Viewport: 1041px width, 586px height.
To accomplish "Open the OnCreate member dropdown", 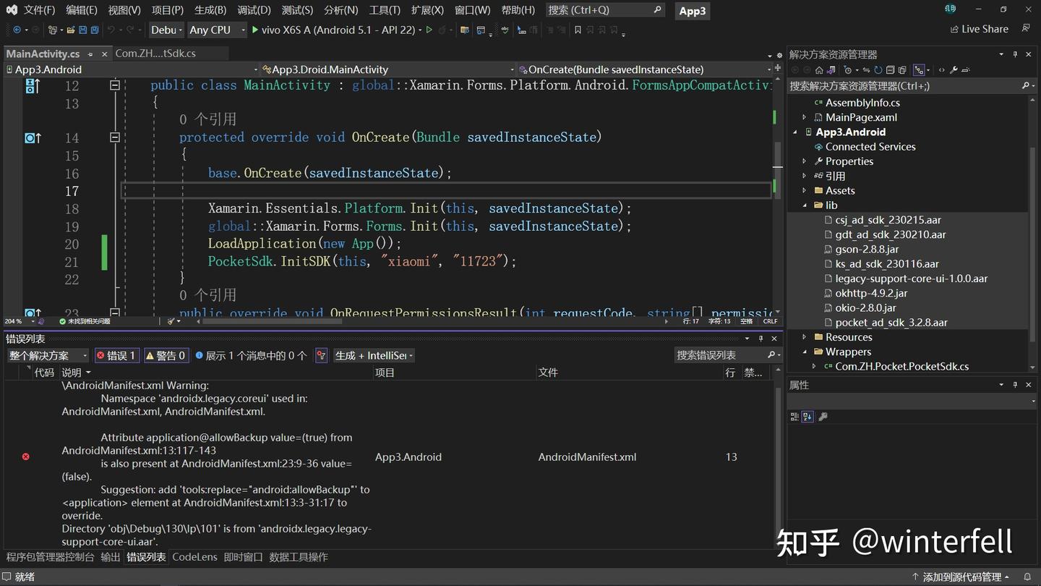I will [645, 69].
